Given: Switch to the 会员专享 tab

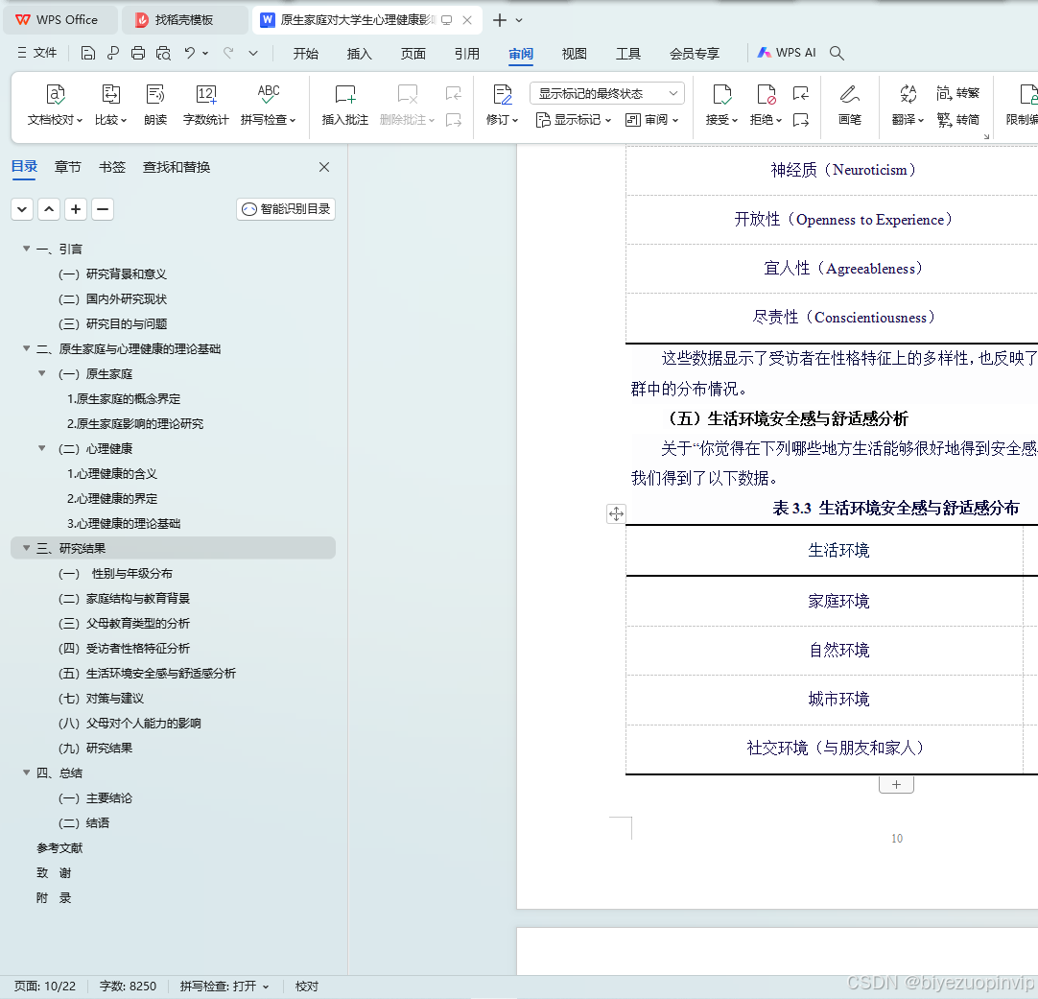Looking at the screenshot, I should (695, 54).
